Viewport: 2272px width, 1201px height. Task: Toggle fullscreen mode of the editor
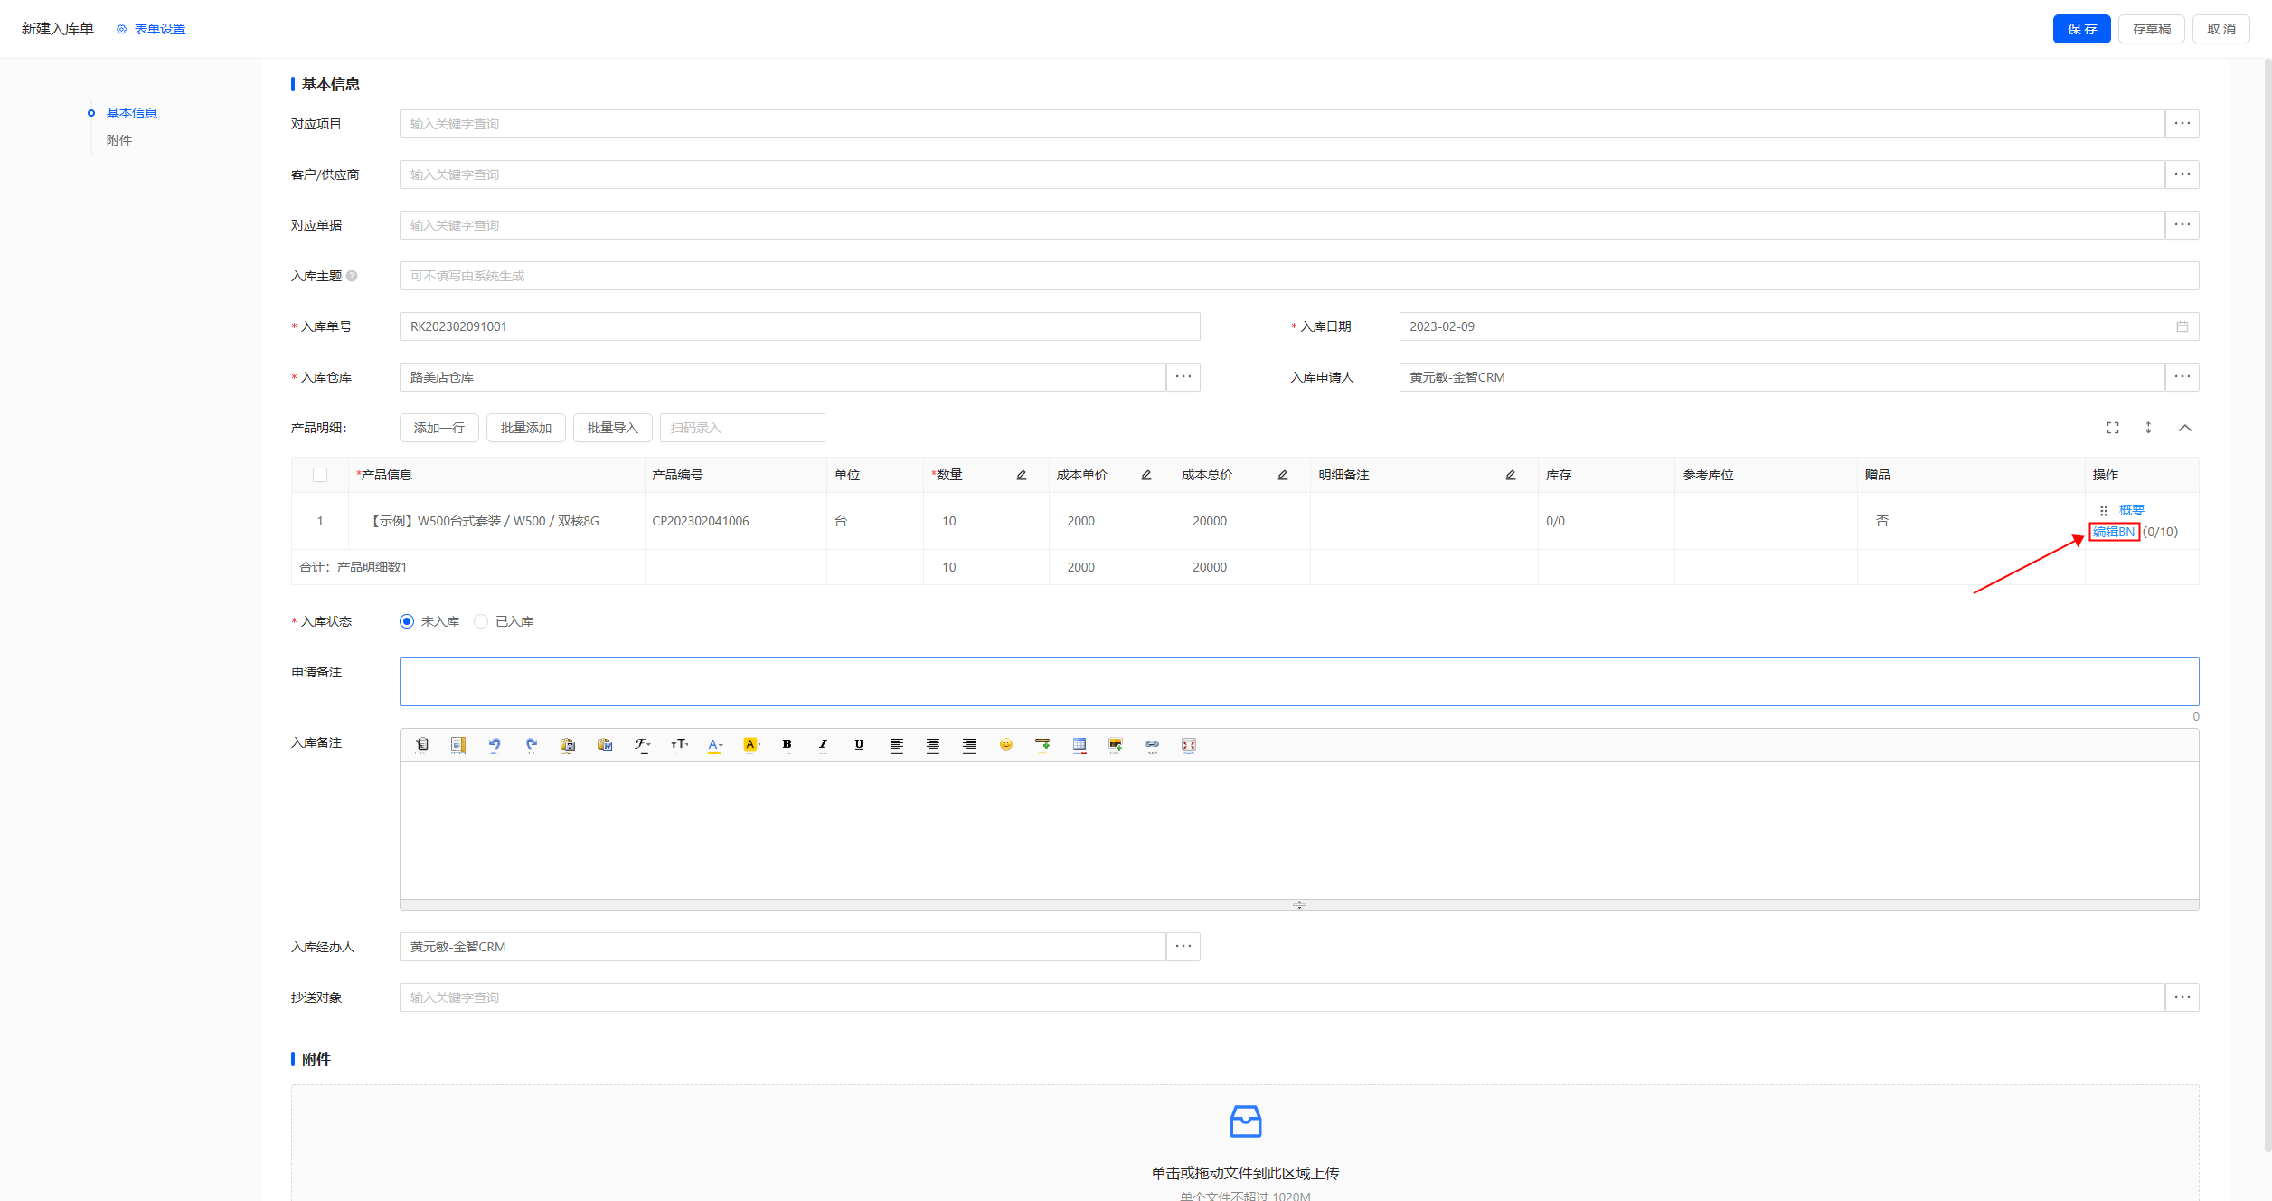(1189, 745)
